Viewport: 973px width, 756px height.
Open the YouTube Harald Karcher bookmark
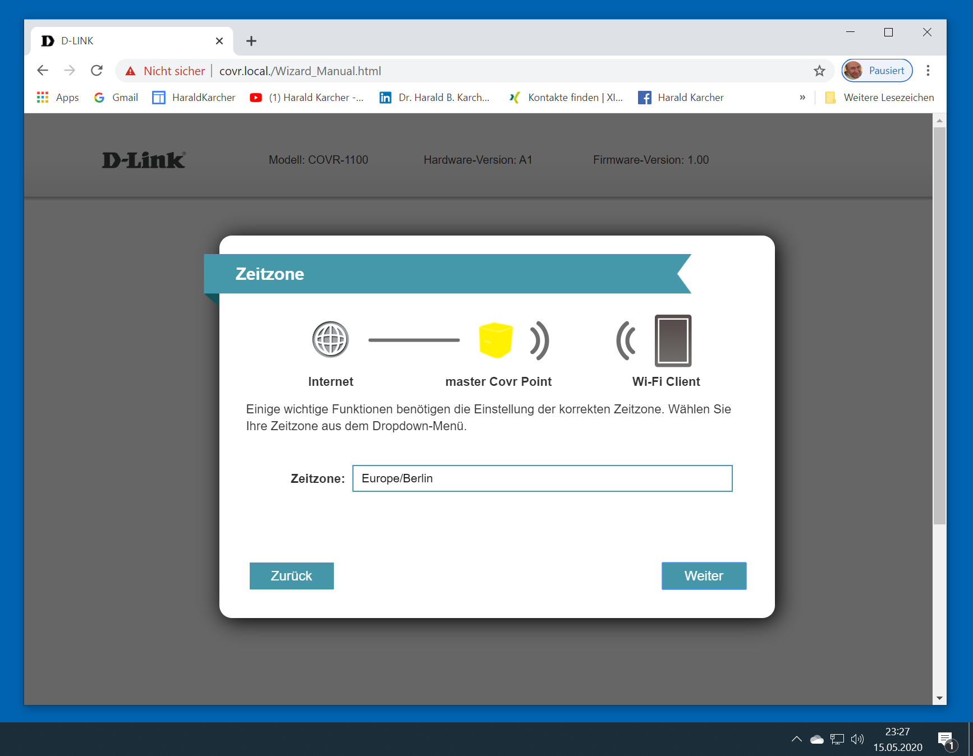click(307, 98)
